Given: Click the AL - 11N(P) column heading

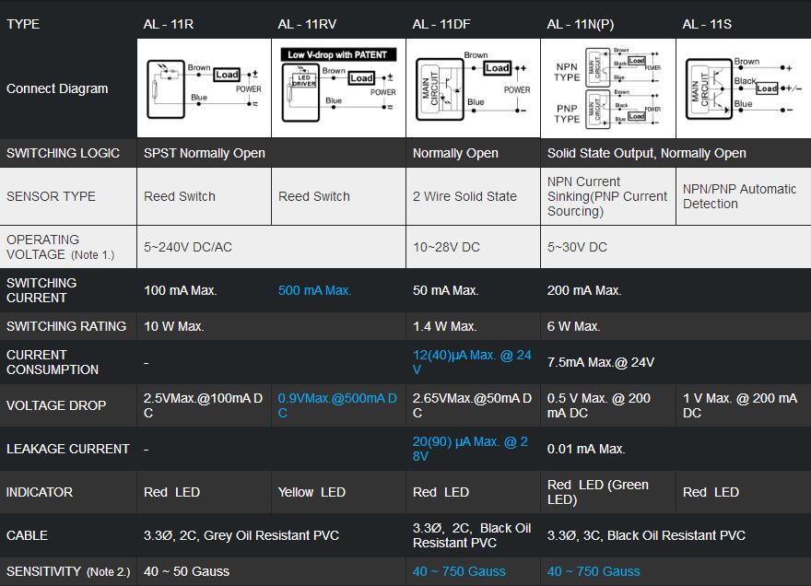Looking at the screenshot, I should 581,24.
